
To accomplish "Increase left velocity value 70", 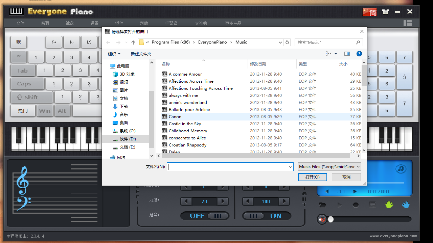I will coord(222,201).
